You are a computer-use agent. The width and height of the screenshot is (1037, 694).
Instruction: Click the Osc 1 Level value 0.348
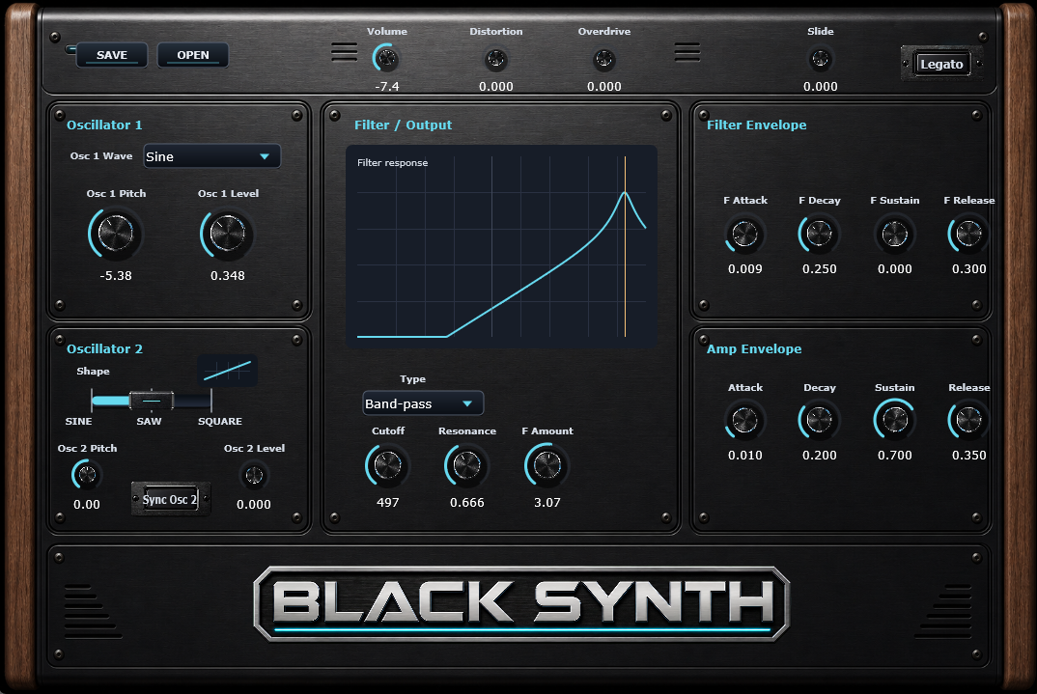click(228, 276)
